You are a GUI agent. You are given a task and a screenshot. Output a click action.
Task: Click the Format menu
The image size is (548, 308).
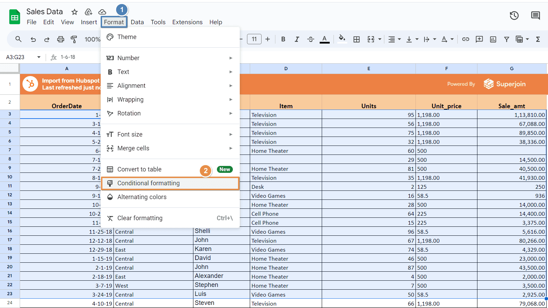(x=114, y=22)
